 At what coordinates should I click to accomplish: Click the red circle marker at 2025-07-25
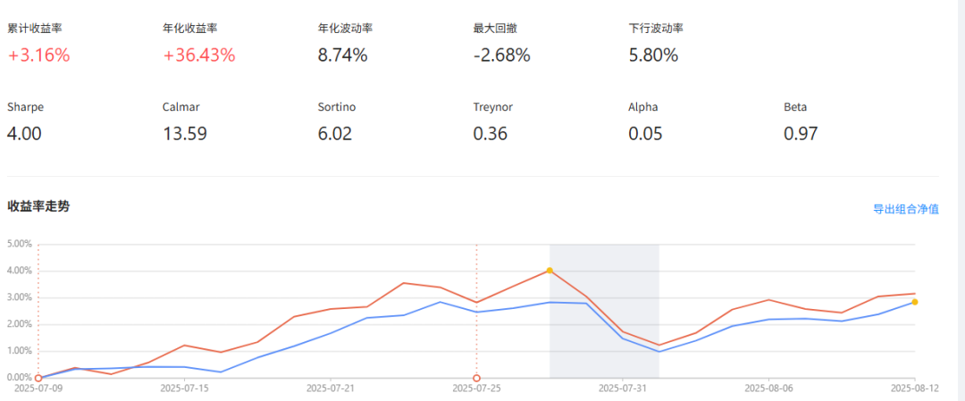[476, 378]
